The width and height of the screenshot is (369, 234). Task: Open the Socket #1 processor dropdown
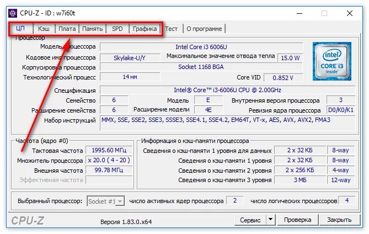(106, 201)
